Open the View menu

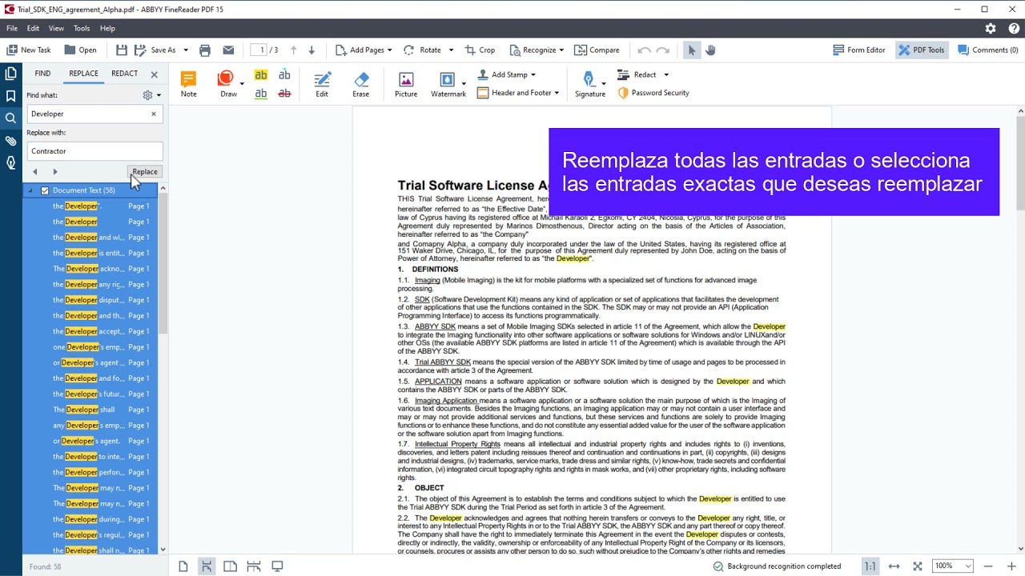pyautogui.click(x=56, y=28)
